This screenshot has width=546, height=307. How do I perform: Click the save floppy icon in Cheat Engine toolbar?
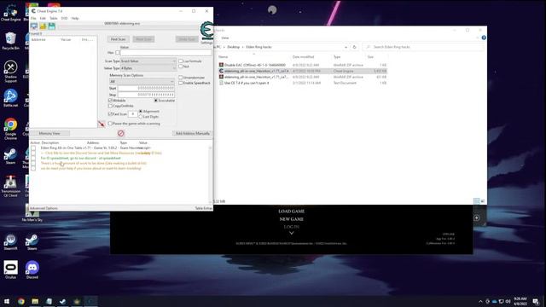(x=51, y=26)
